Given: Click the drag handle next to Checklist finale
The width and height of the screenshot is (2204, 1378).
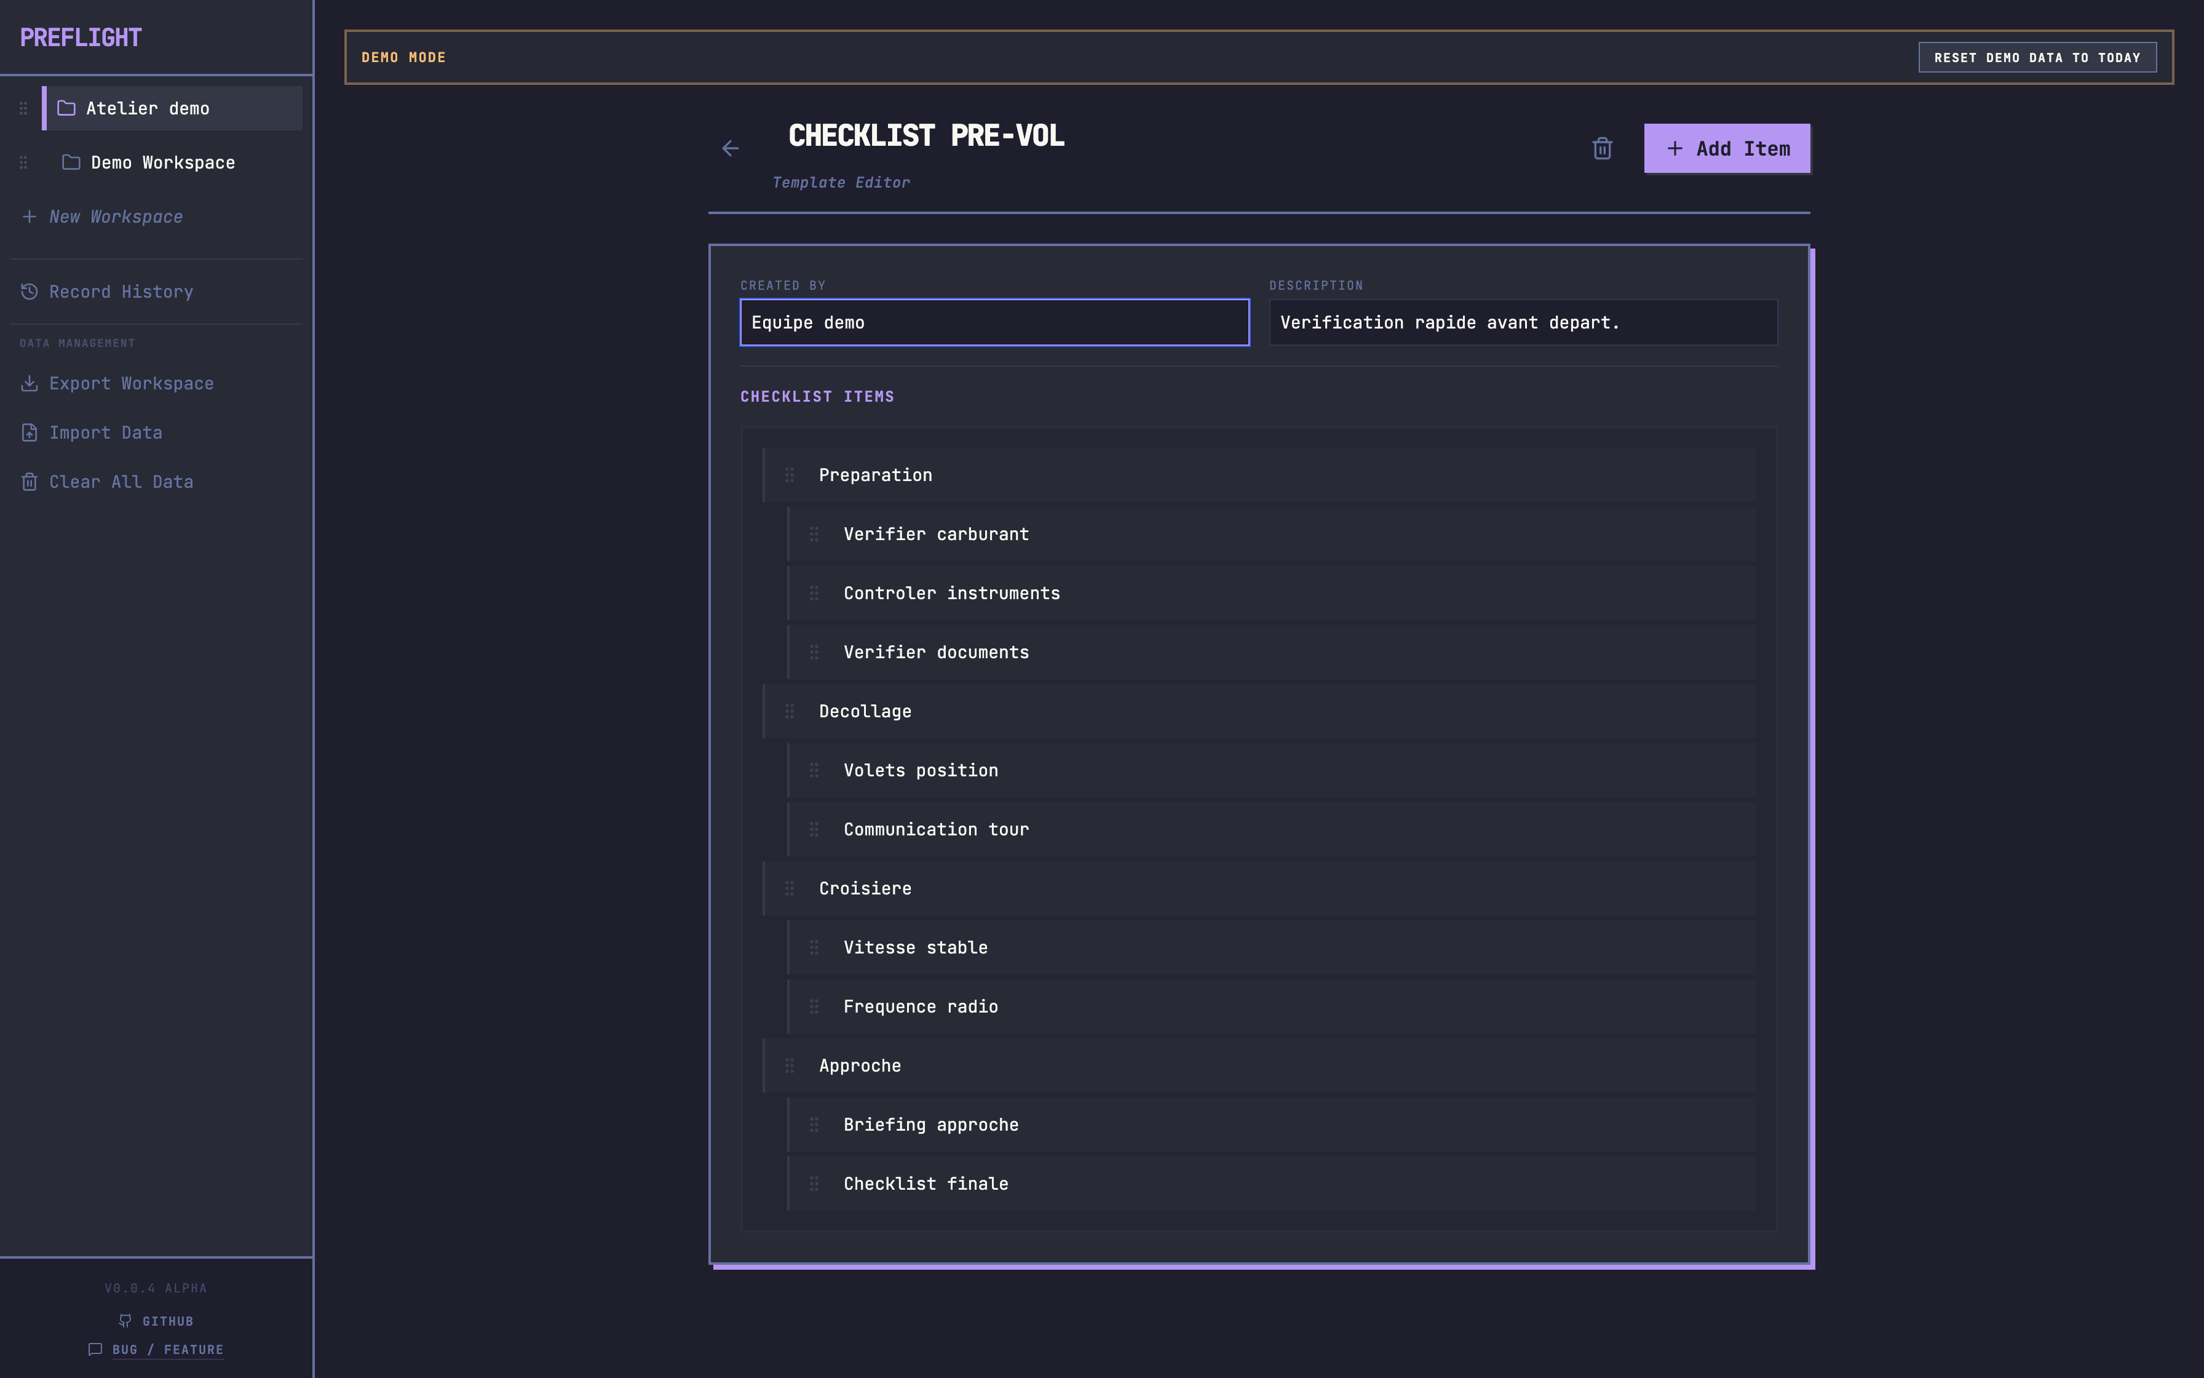Looking at the screenshot, I should (814, 1184).
